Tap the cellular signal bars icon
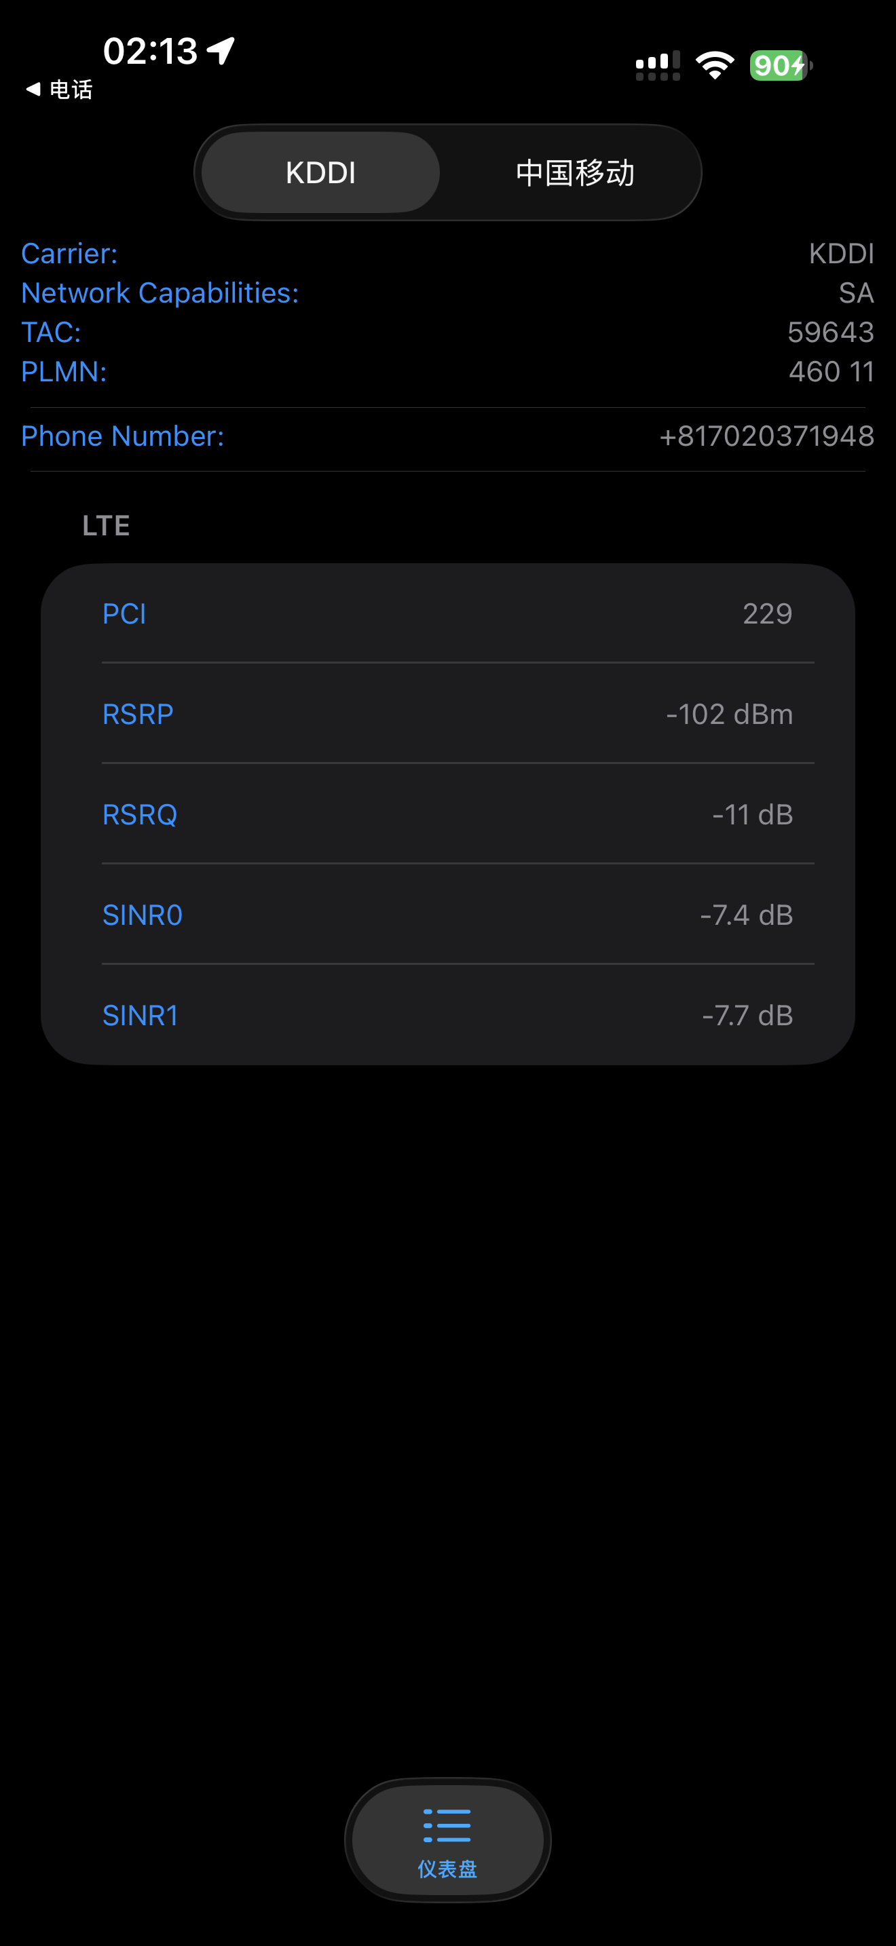 (657, 66)
